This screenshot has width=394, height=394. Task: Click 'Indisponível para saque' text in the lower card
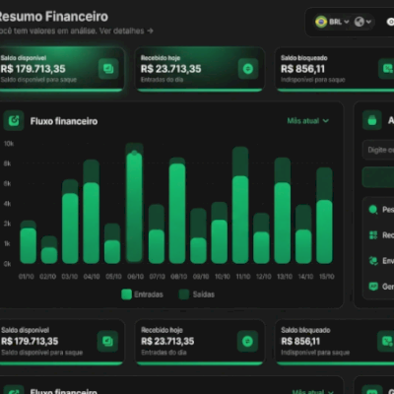[x=315, y=353]
